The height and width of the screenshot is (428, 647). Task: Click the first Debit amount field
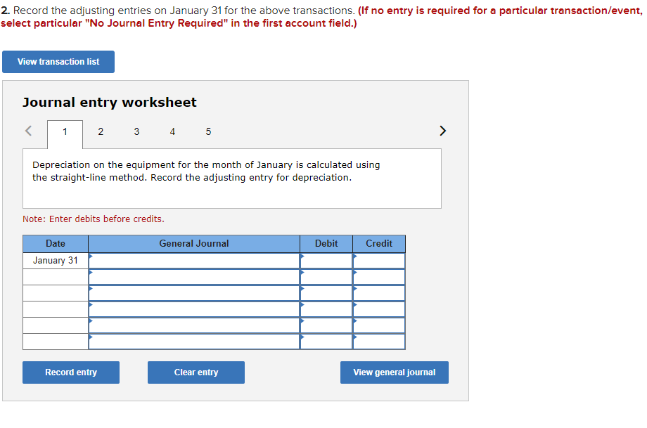click(x=326, y=260)
